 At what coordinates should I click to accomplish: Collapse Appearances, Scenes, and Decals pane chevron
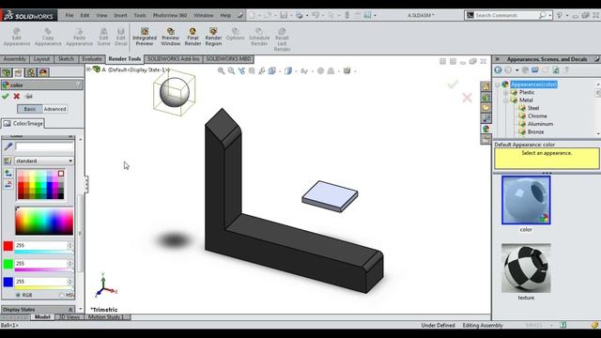pos(498,59)
